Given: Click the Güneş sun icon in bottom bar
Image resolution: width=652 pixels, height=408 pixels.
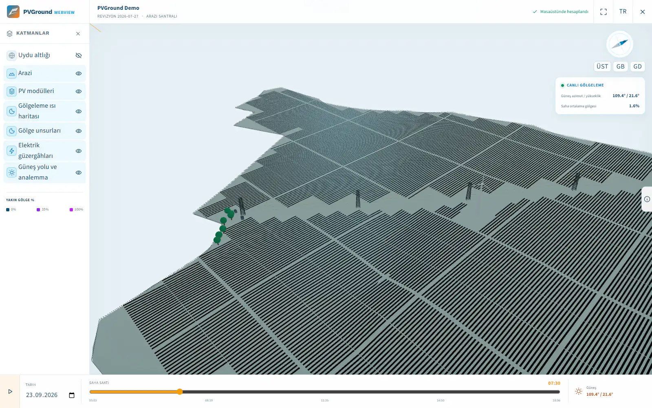Looking at the screenshot, I should click(579, 391).
